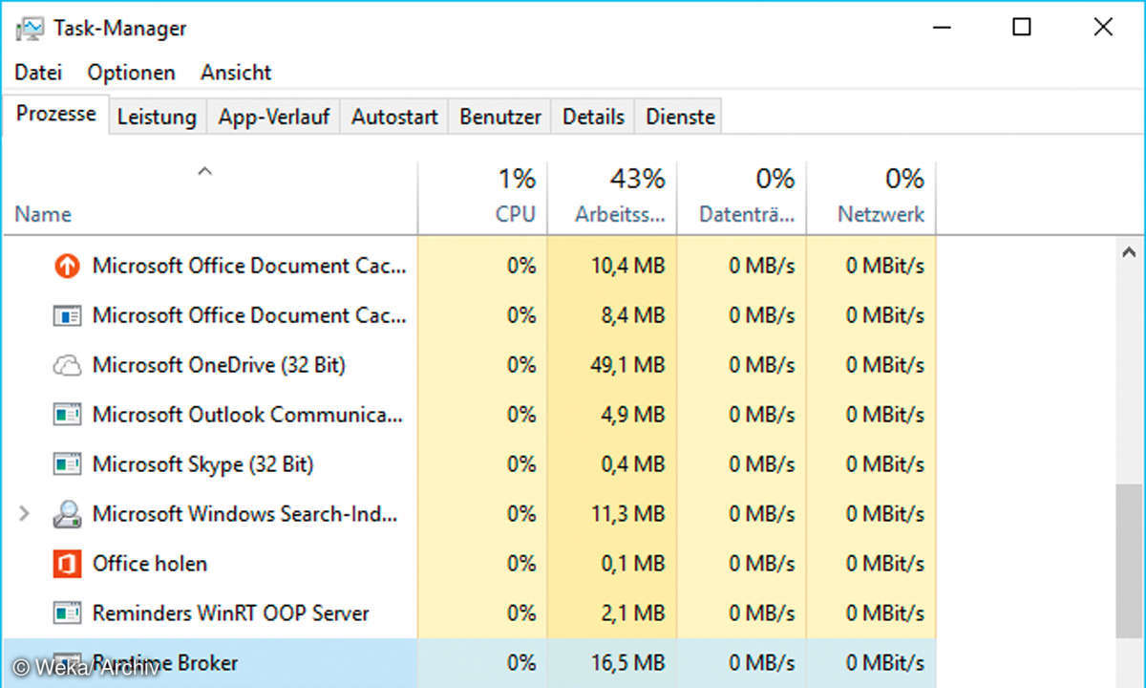Click the 11,3 MB memory value
Viewport: 1146px width, 688px height.
[x=628, y=514]
